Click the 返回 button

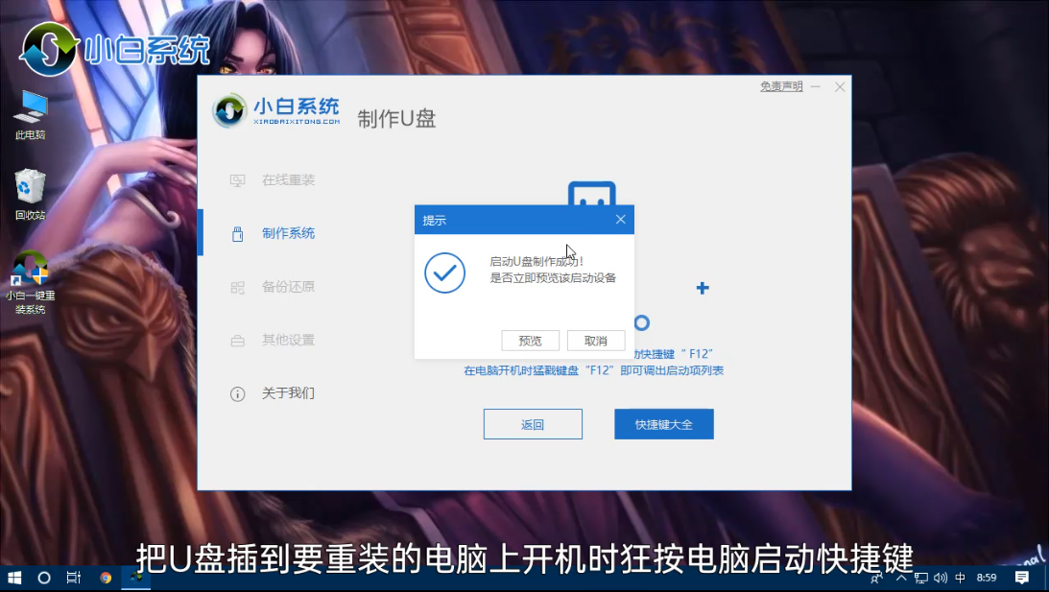pos(533,424)
